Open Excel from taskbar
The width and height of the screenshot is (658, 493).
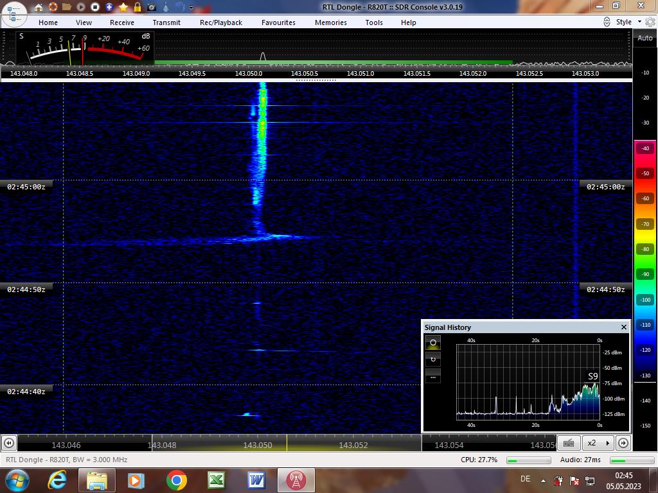coord(216,480)
